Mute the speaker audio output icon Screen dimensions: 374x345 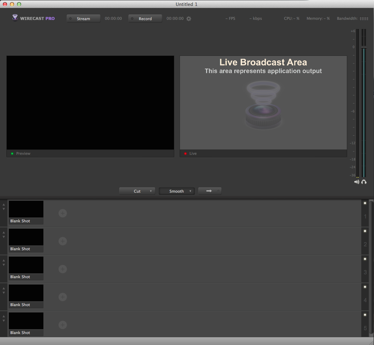coord(356,182)
